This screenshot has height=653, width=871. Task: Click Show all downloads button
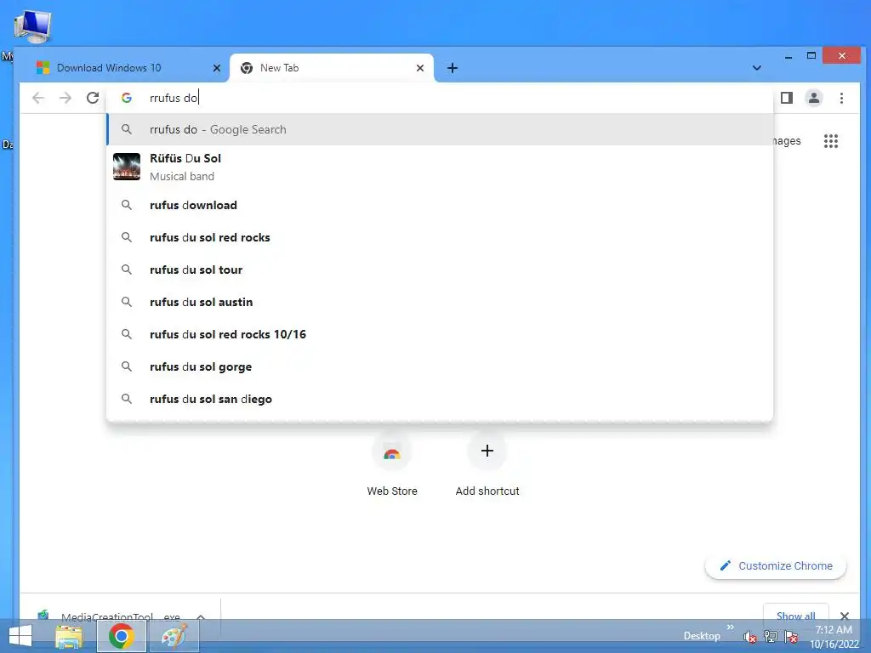[x=795, y=615]
